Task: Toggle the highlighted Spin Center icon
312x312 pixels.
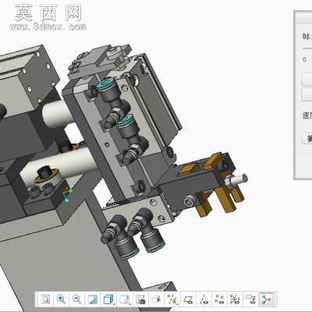Action: (267, 299)
